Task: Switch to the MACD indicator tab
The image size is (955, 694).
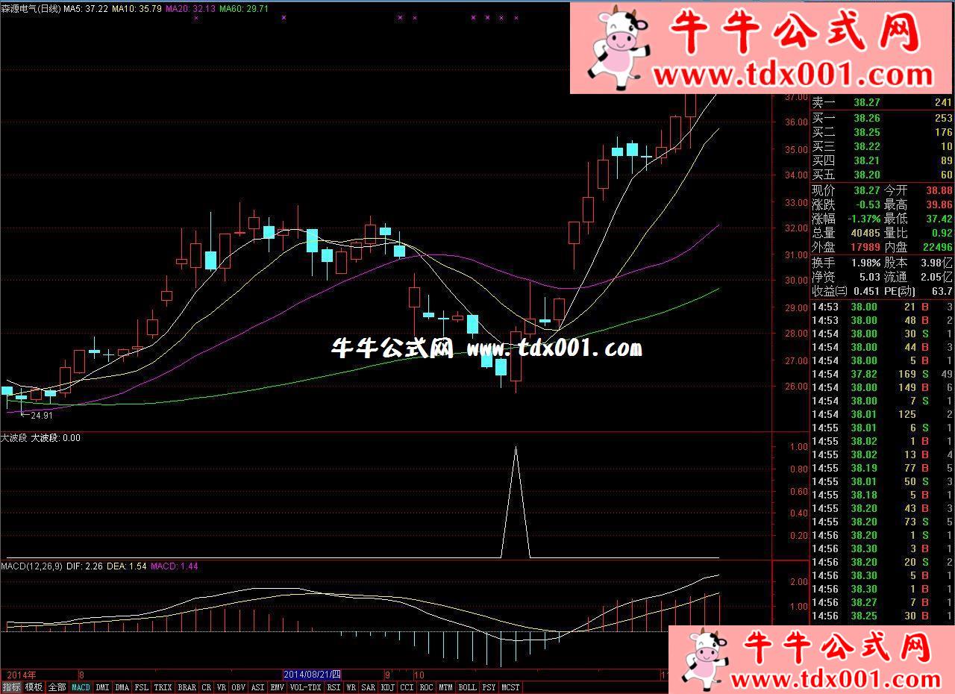Action: pyautogui.click(x=81, y=687)
